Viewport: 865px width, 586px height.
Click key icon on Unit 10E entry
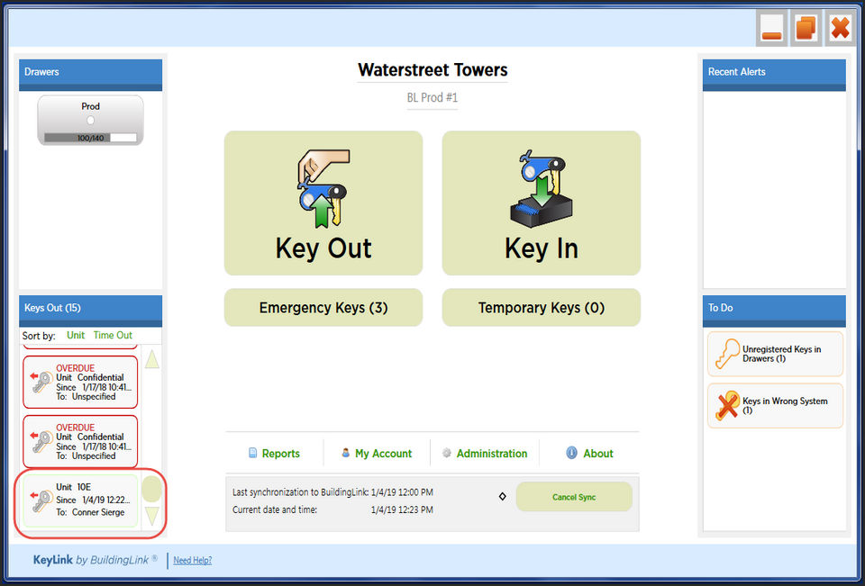tap(41, 501)
